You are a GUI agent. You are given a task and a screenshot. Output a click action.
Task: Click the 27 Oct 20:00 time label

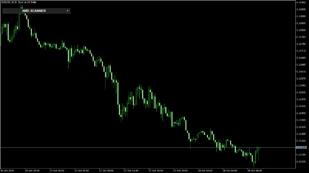pos(181,171)
